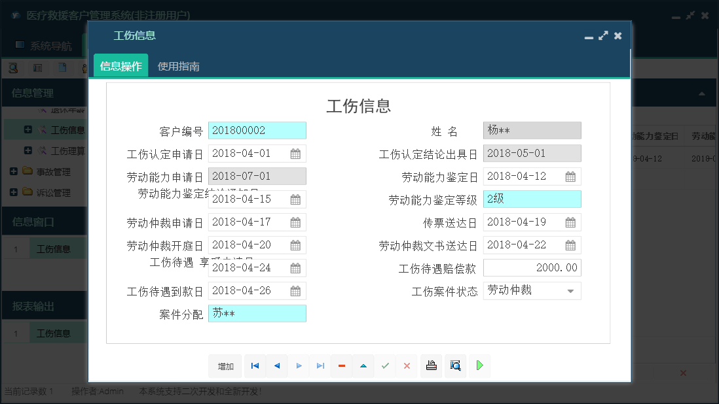Click the cancel red X icon in toolbar
Viewport: 719px width, 404px height.
pos(407,366)
